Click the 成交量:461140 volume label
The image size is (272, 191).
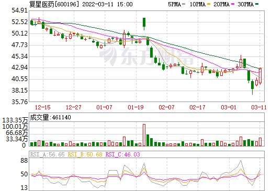50,117
